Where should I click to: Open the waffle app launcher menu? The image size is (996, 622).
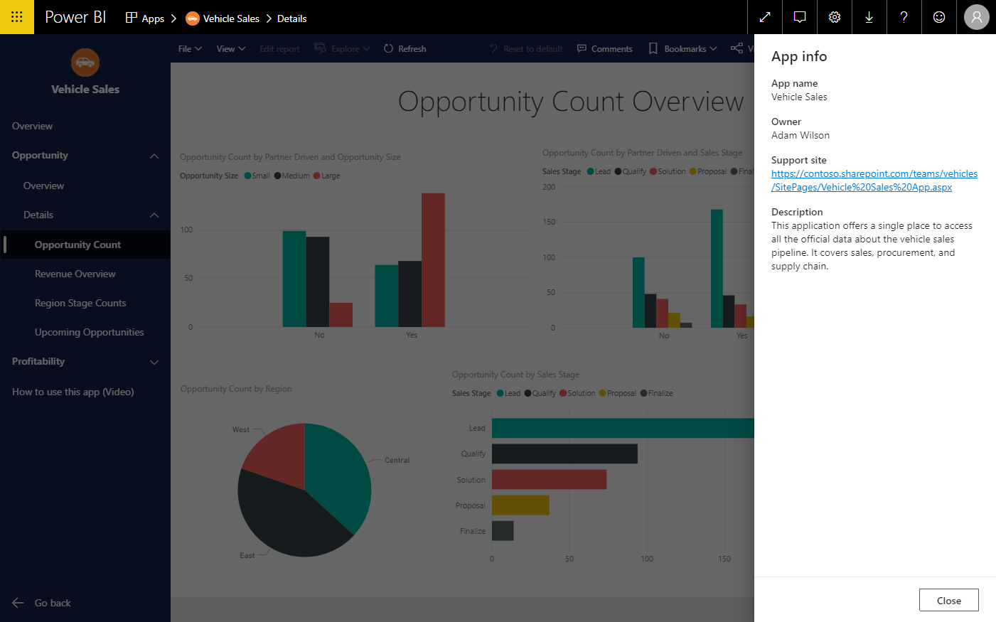16,17
